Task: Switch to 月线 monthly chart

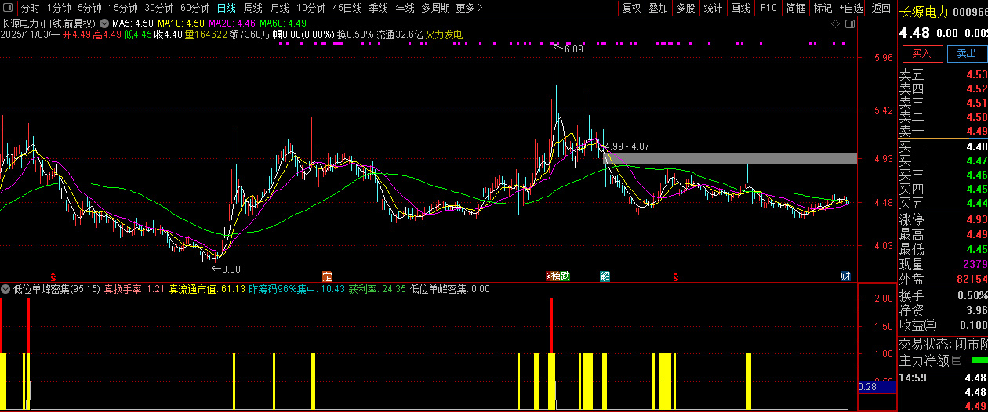Action: click(280, 8)
